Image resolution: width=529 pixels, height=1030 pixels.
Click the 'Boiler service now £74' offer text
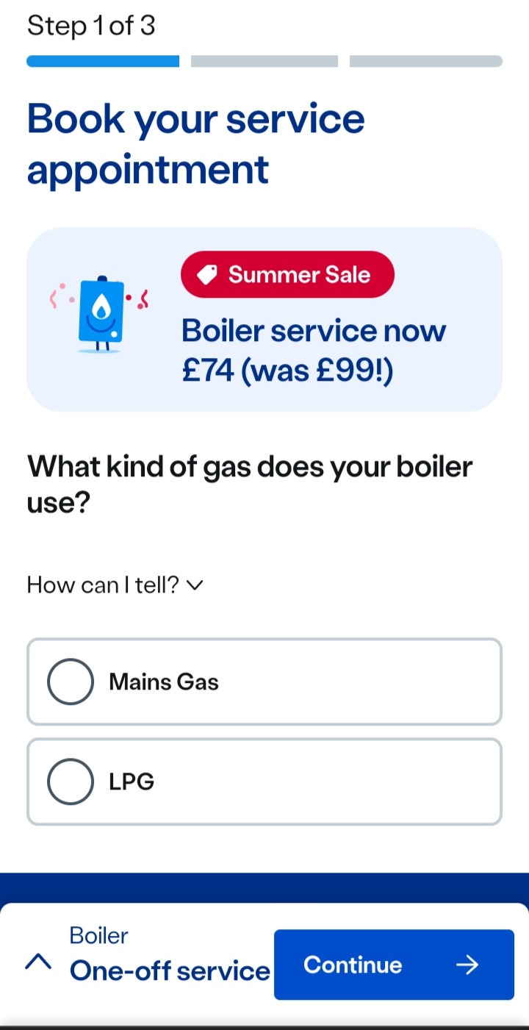[x=314, y=351]
